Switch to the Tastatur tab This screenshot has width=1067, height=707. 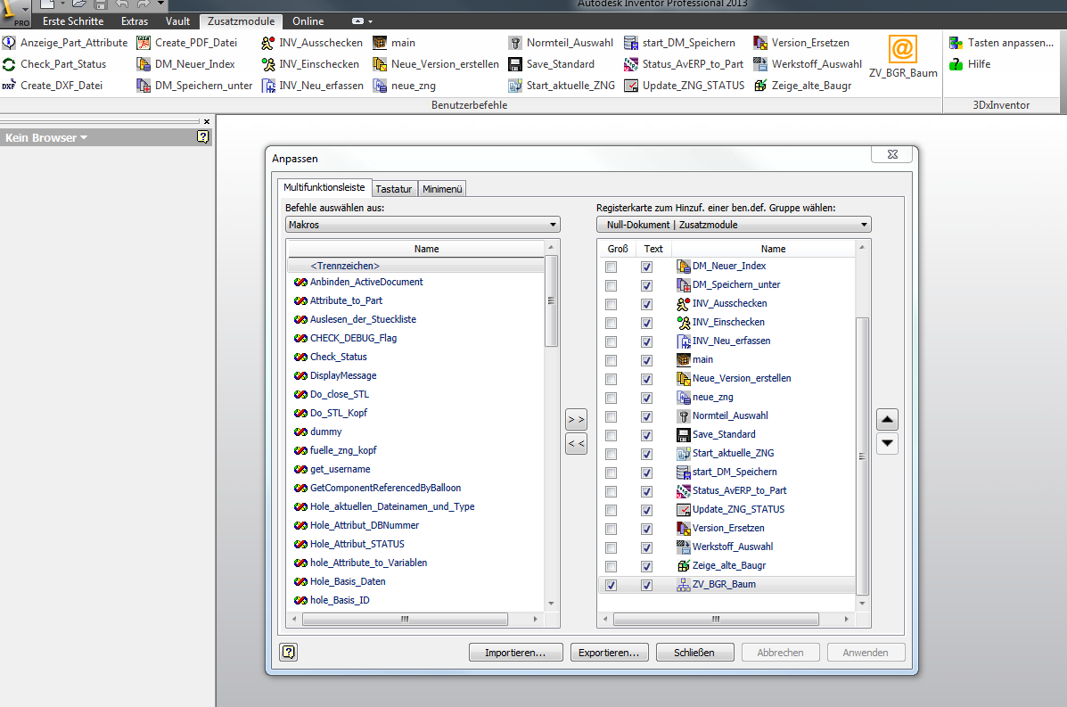tap(393, 188)
